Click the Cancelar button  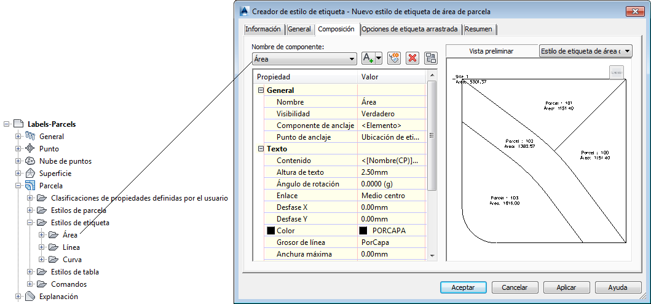515,287
